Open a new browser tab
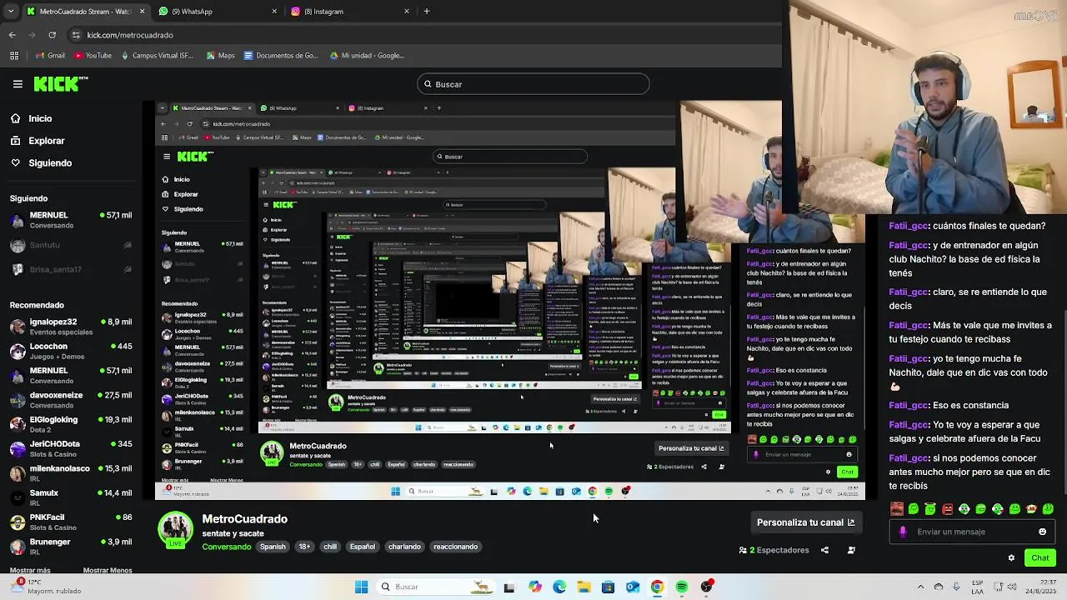Viewport: 1067px width, 600px height. [426, 12]
